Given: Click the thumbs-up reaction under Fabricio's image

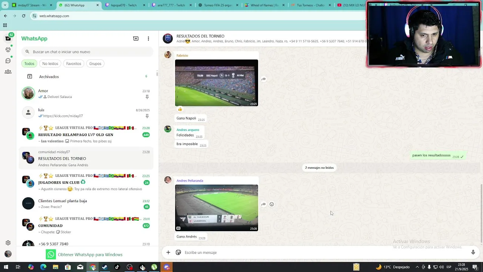Looking at the screenshot, I should coord(180,109).
